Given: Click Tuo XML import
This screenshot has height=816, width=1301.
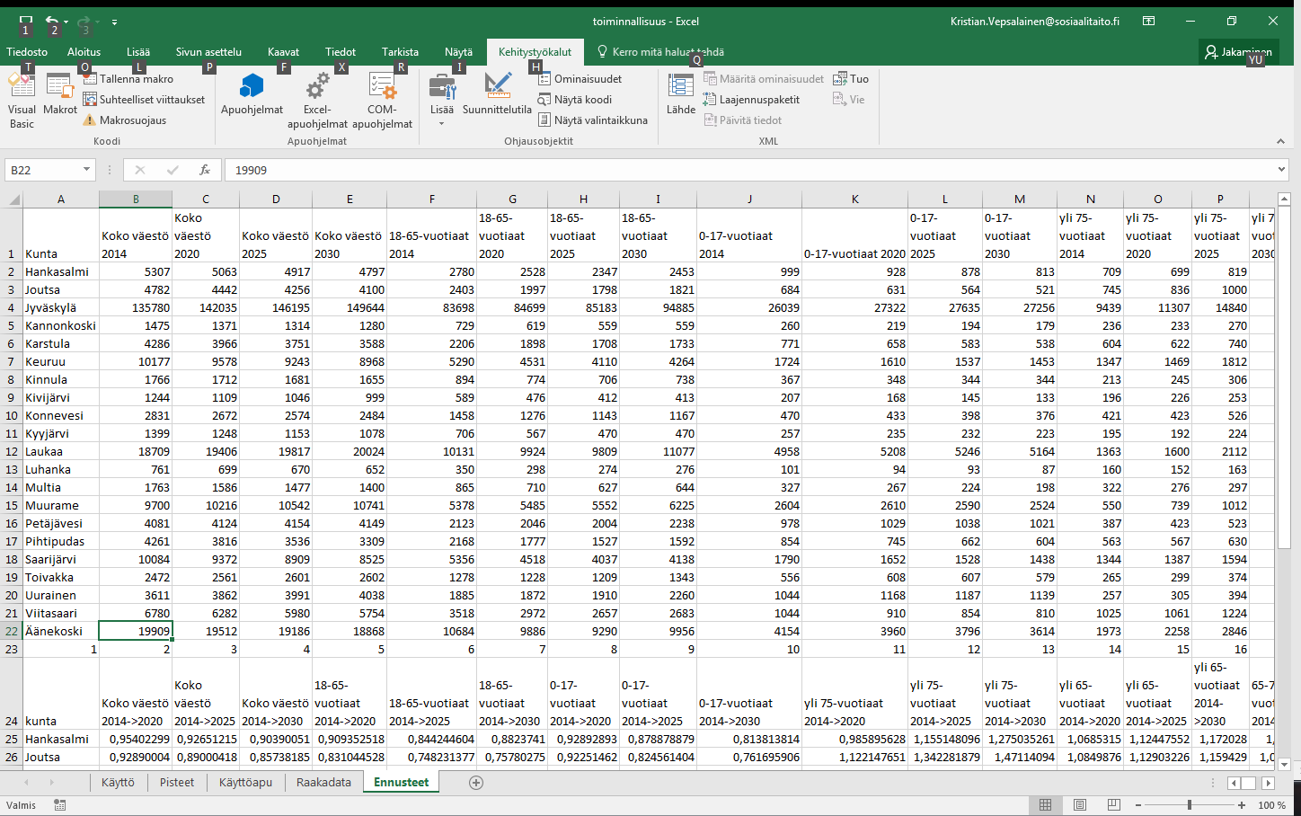Looking at the screenshot, I should (x=851, y=79).
